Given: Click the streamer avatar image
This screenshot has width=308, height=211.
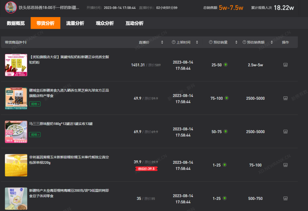Looking at the screenshot, I should tap(11, 7).
